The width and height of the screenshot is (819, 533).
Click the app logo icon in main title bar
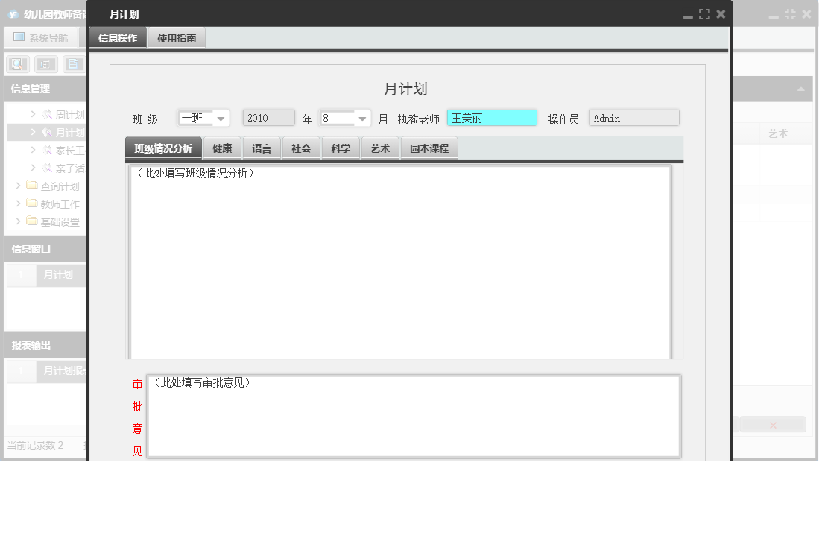tap(13, 15)
